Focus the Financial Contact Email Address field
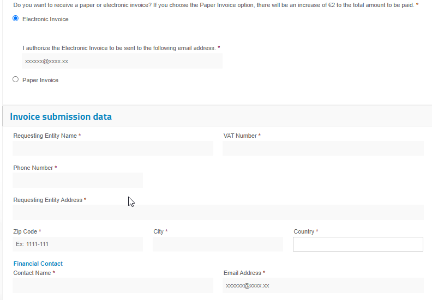The width and height of the screenshot is (432, 300). pos(323,285)
